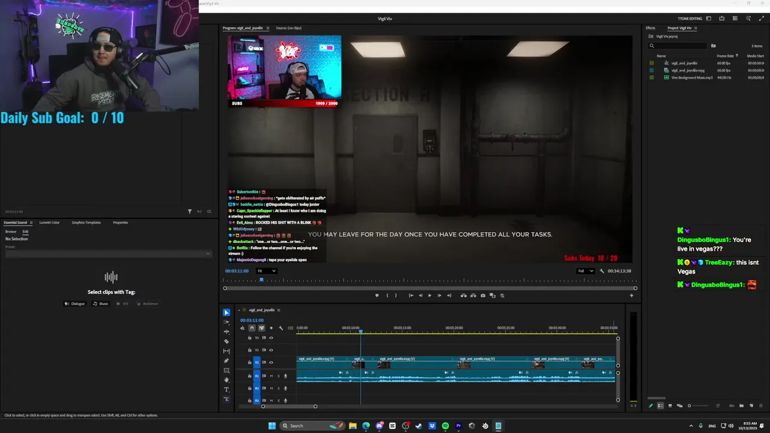
Task: Click the Program Monitor playhead marker
Action: [x=261, y=280]
